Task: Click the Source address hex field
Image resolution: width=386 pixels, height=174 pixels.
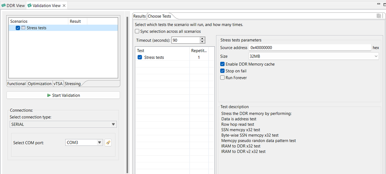Action: point(309,48)
